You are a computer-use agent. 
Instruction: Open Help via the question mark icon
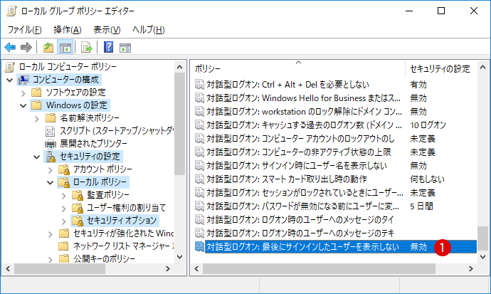pyautogui.click(x=108, y=47)
